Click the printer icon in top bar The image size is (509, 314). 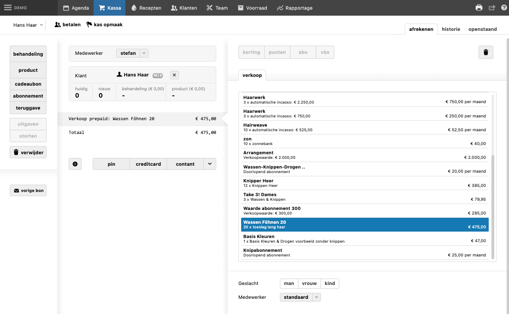point(479,8)
